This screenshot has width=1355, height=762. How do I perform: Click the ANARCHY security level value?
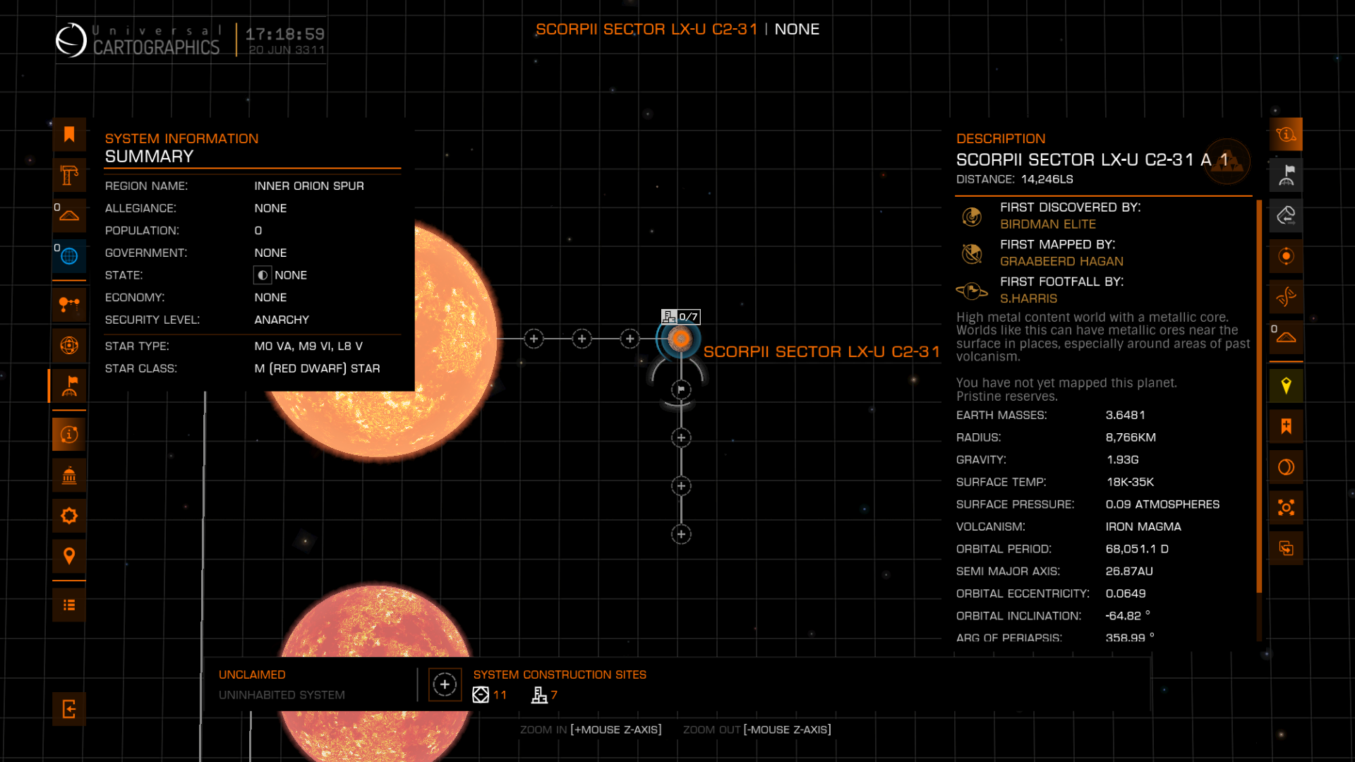pos(282,320)
